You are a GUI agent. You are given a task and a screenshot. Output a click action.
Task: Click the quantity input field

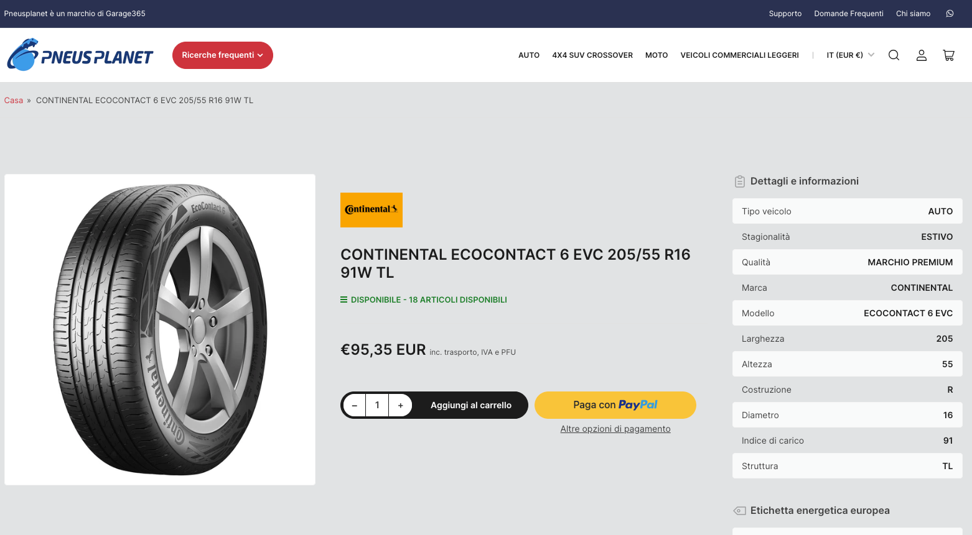tap(377, 405)
